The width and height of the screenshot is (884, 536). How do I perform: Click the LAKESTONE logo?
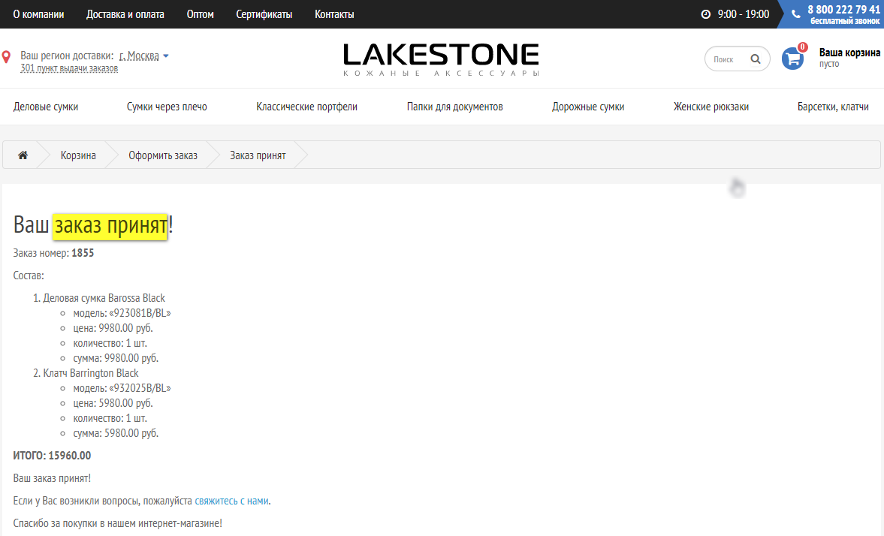point(442,59)
